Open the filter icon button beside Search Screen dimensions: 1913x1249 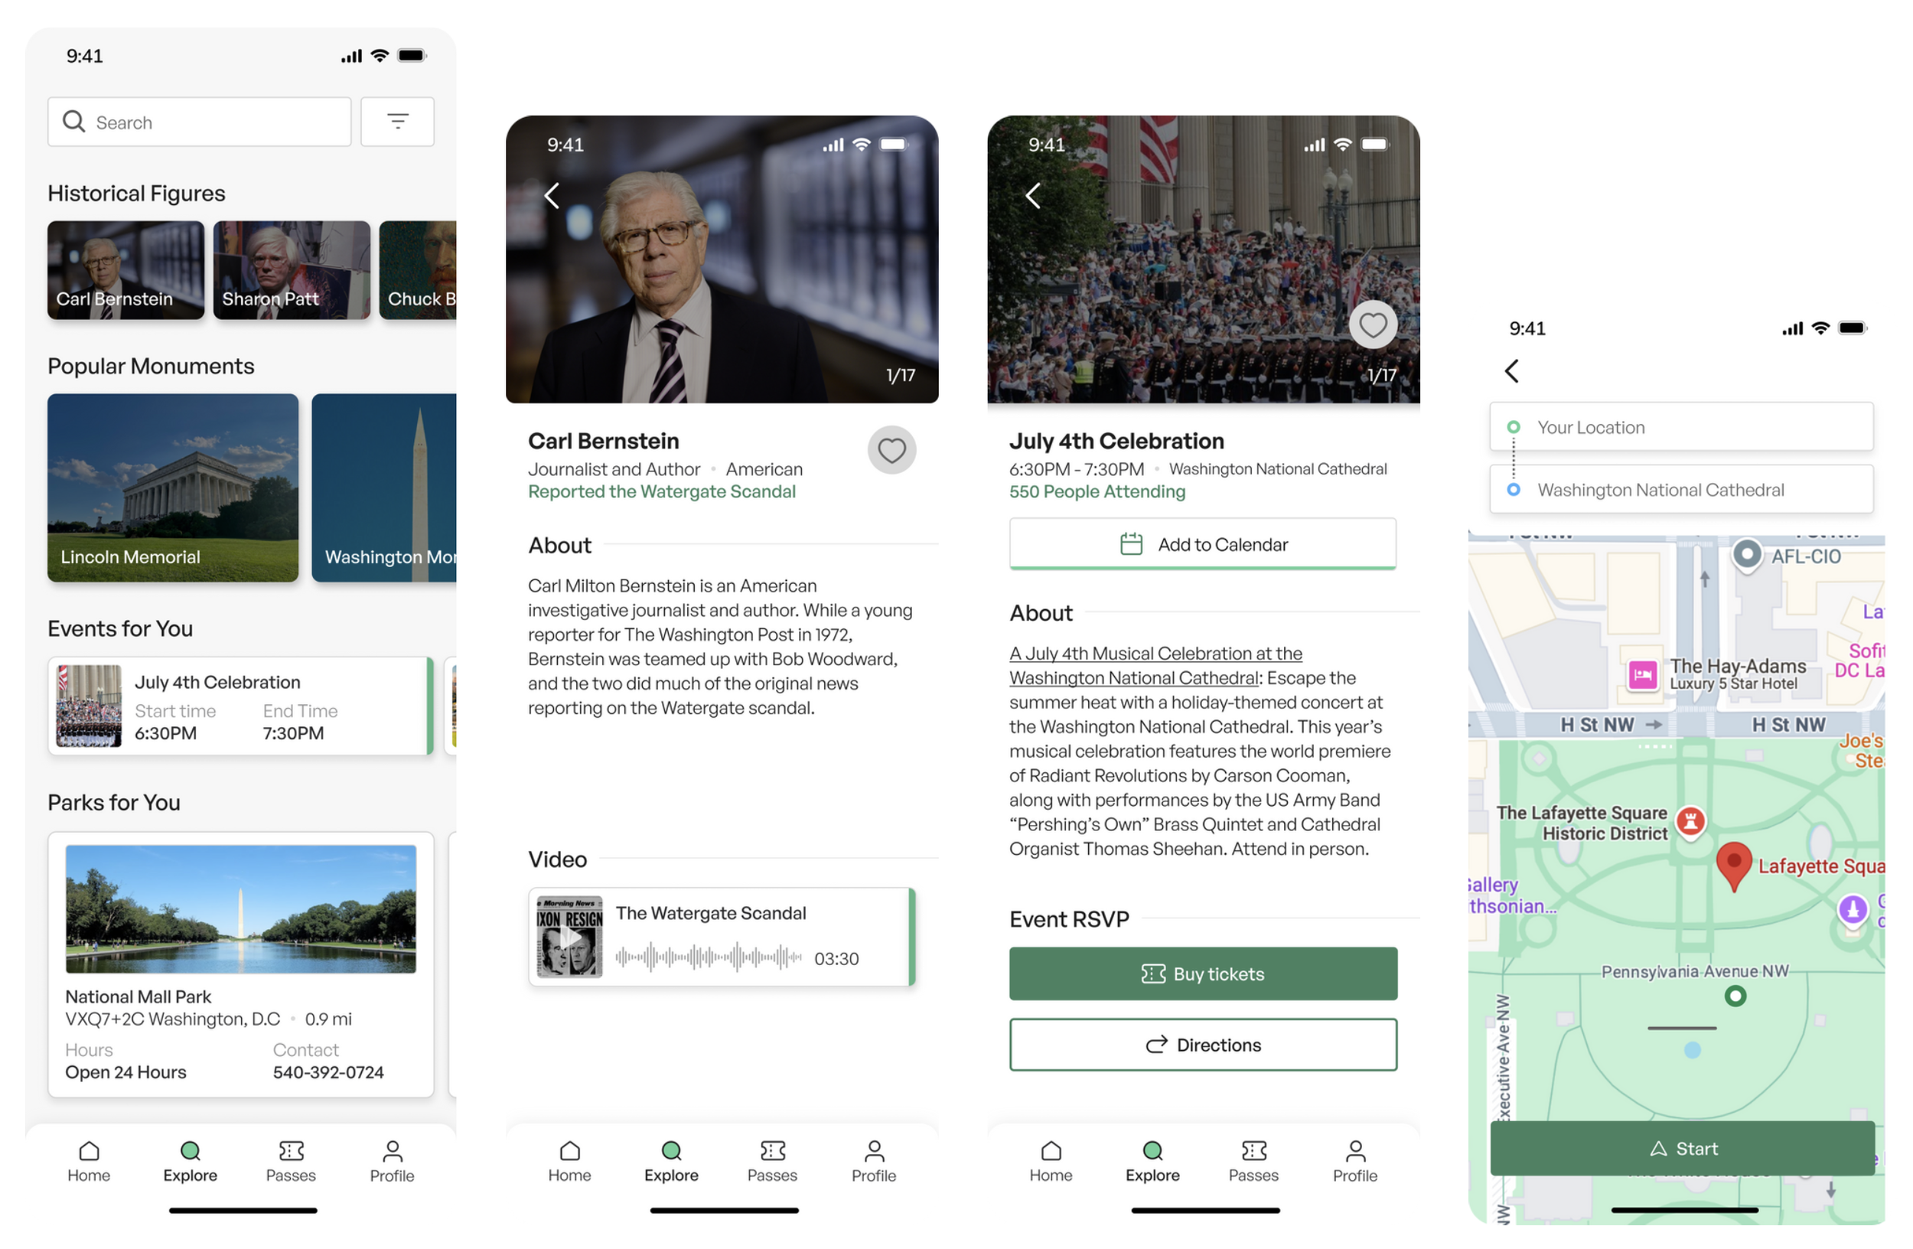coord(397,122)
